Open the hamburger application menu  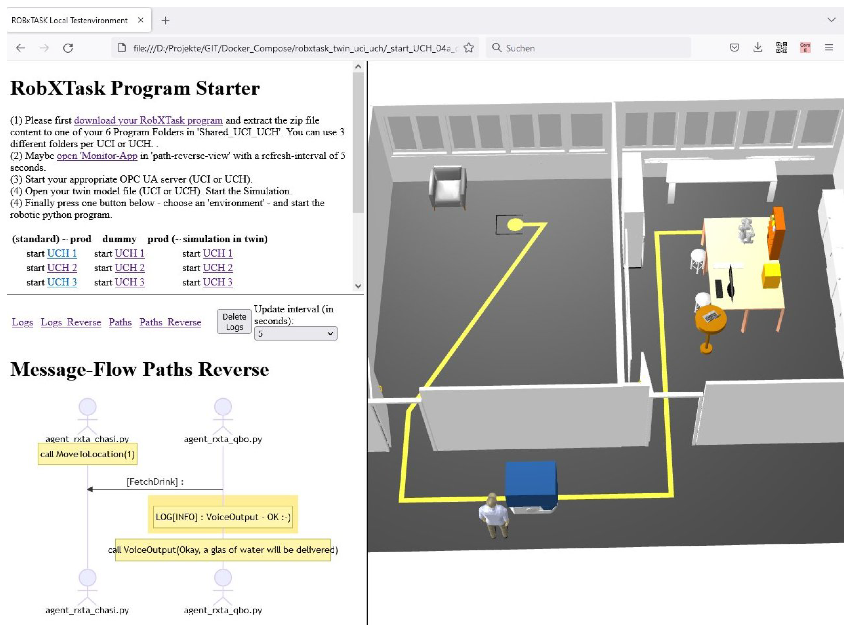tap(829, 48)
